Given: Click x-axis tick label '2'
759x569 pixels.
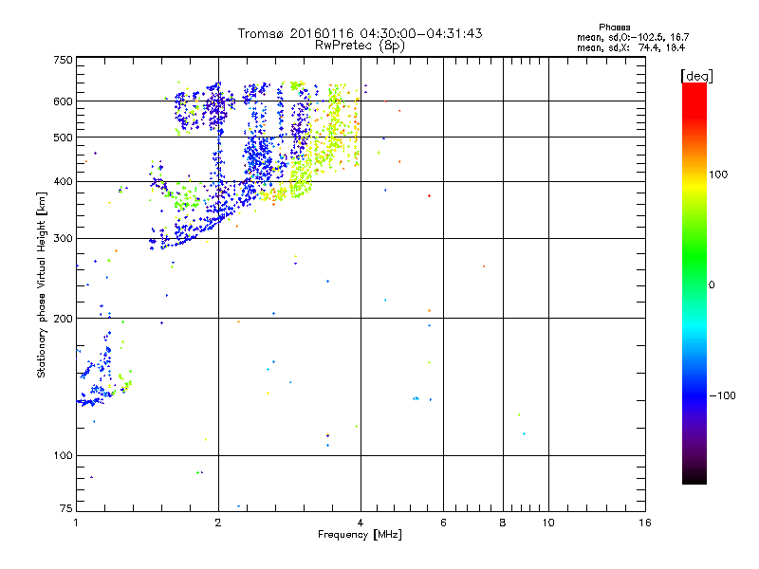Looking at the screenshot, I should (218, 523).
